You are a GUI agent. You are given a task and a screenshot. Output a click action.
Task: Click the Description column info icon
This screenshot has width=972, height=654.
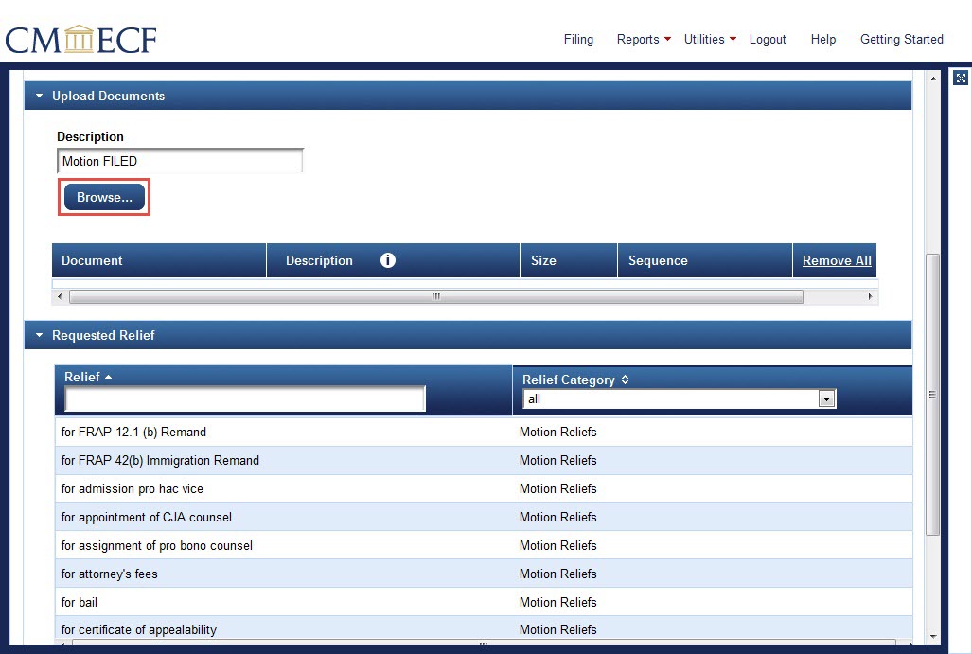[x=388, y=260]
